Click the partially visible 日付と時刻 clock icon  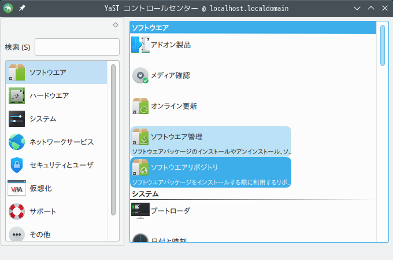(x=140, y=237)
